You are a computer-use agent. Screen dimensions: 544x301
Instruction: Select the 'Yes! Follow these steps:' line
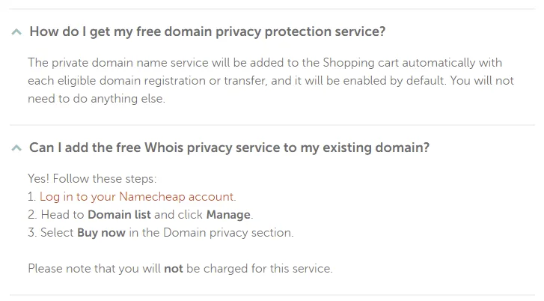(92, 179)
